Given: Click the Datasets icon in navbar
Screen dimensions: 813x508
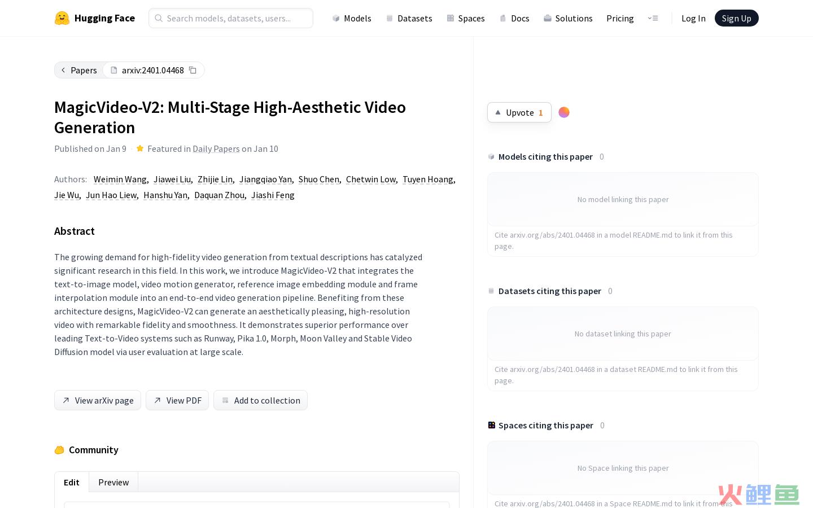Looking at the screenshot, I should (390, 18).
